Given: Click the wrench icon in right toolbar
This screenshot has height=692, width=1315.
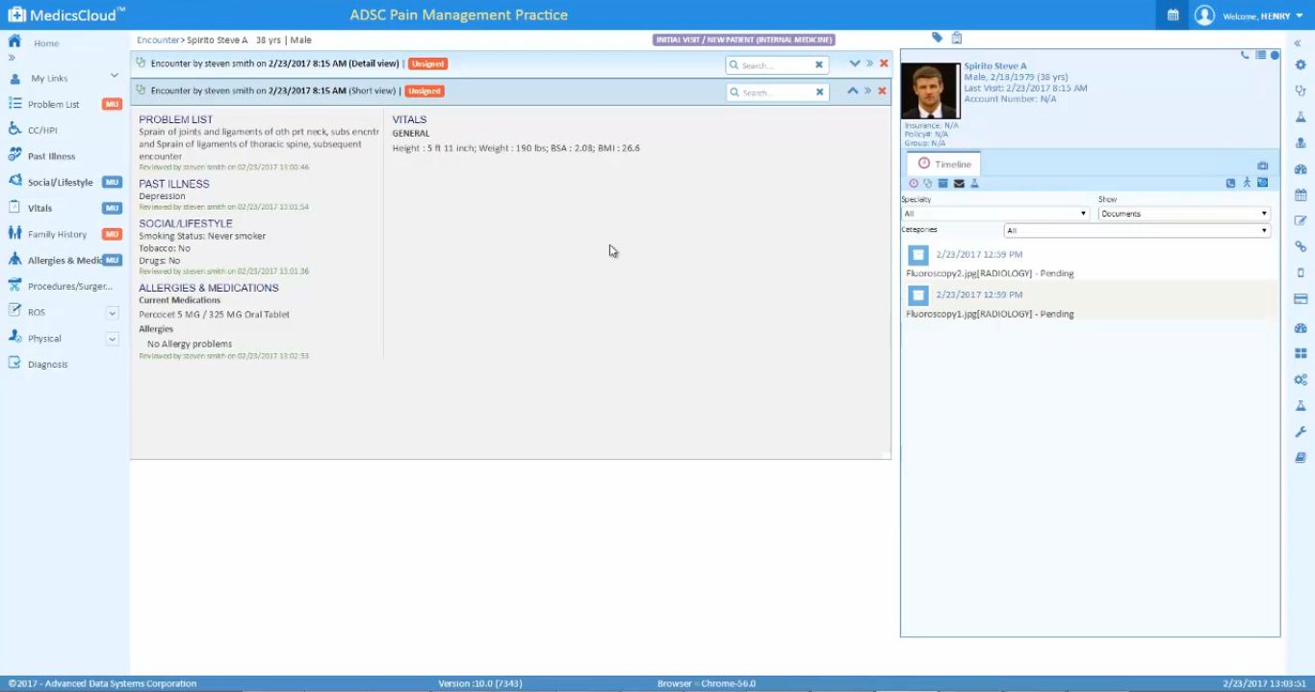Looking at the screenshot, I should coord(1301,432).
